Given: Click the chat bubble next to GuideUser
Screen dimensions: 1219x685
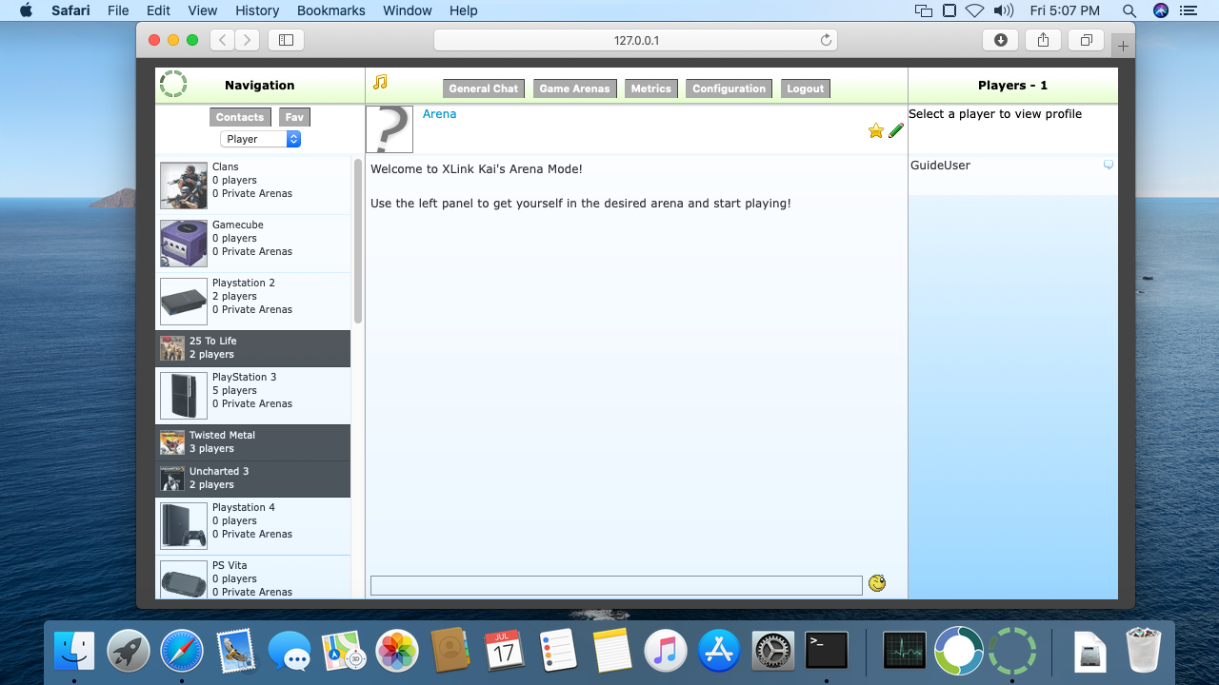Looking at the screenshot, I should (x=1108, y=166).
